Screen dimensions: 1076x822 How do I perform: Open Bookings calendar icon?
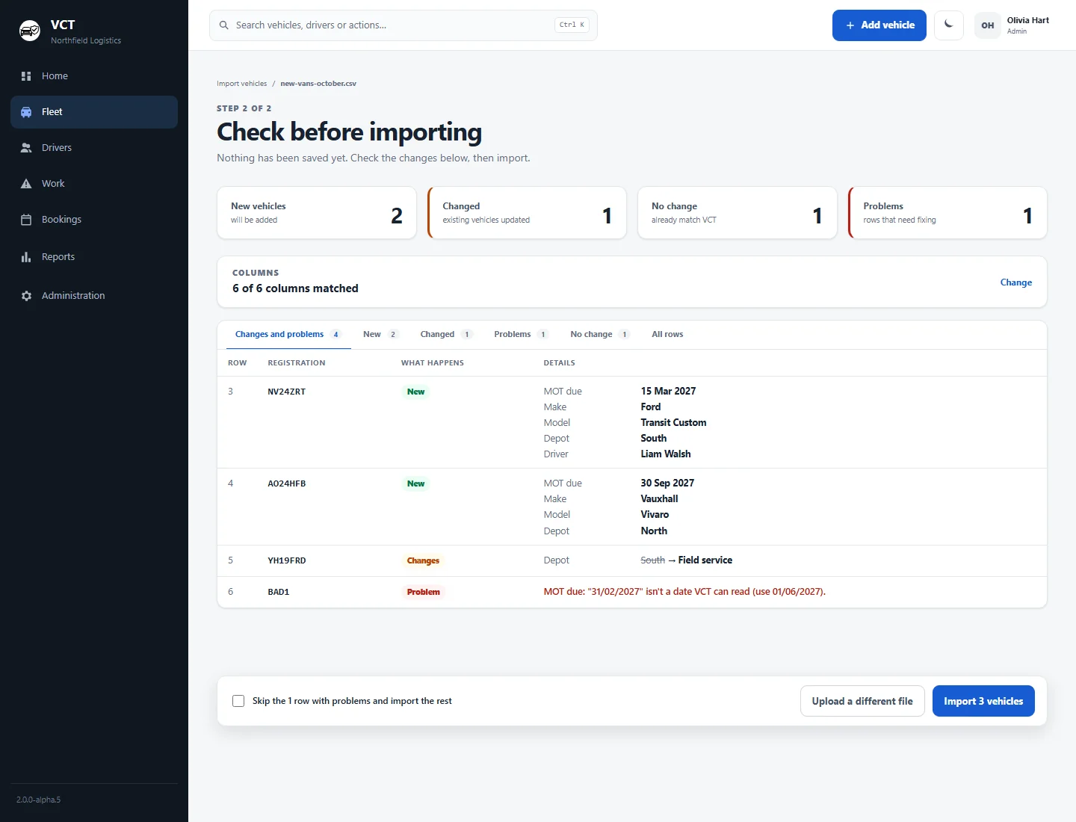coord(26,220)
